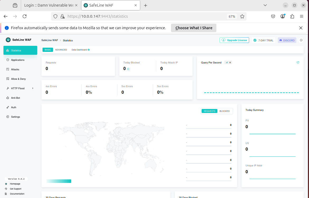Image resolution: width=309 pixels, height=198 pixels.
Task: Select the SafeLine WAF browser tab
Action: click(x=111, y=5)
